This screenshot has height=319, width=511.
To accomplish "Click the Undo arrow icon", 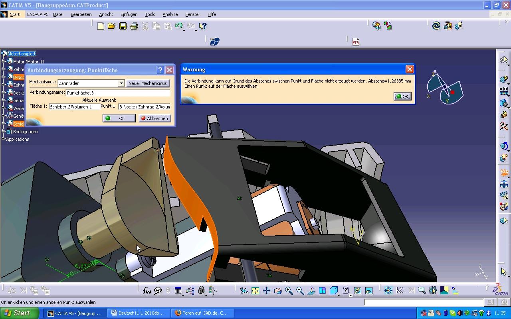I will click(x=178, y=26).
